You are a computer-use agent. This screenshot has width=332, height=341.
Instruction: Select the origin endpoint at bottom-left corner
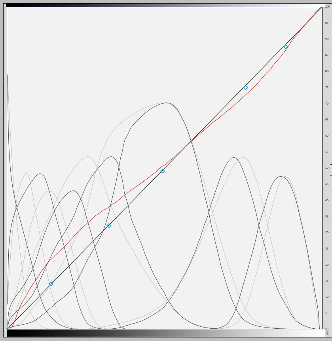click(x=7, y=329)
